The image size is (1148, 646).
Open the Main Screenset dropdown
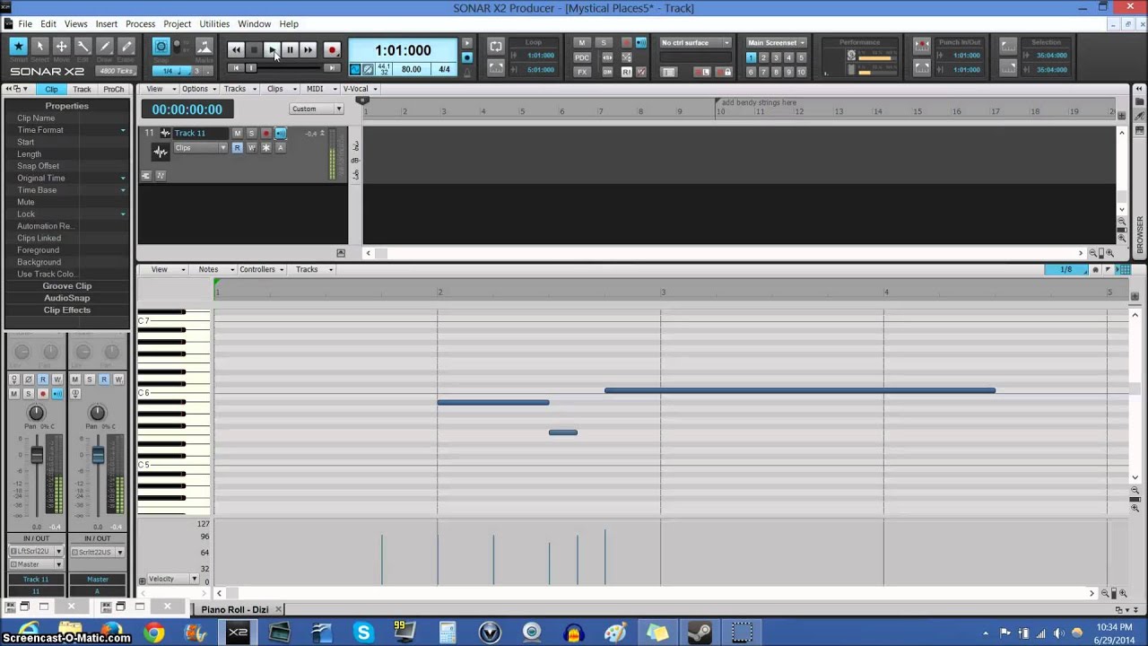click(777, 42)
